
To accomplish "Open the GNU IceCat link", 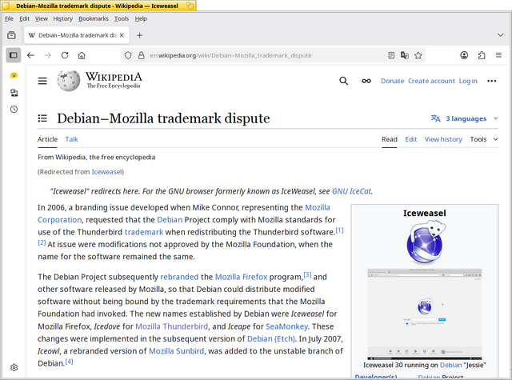I will (351, 191).
